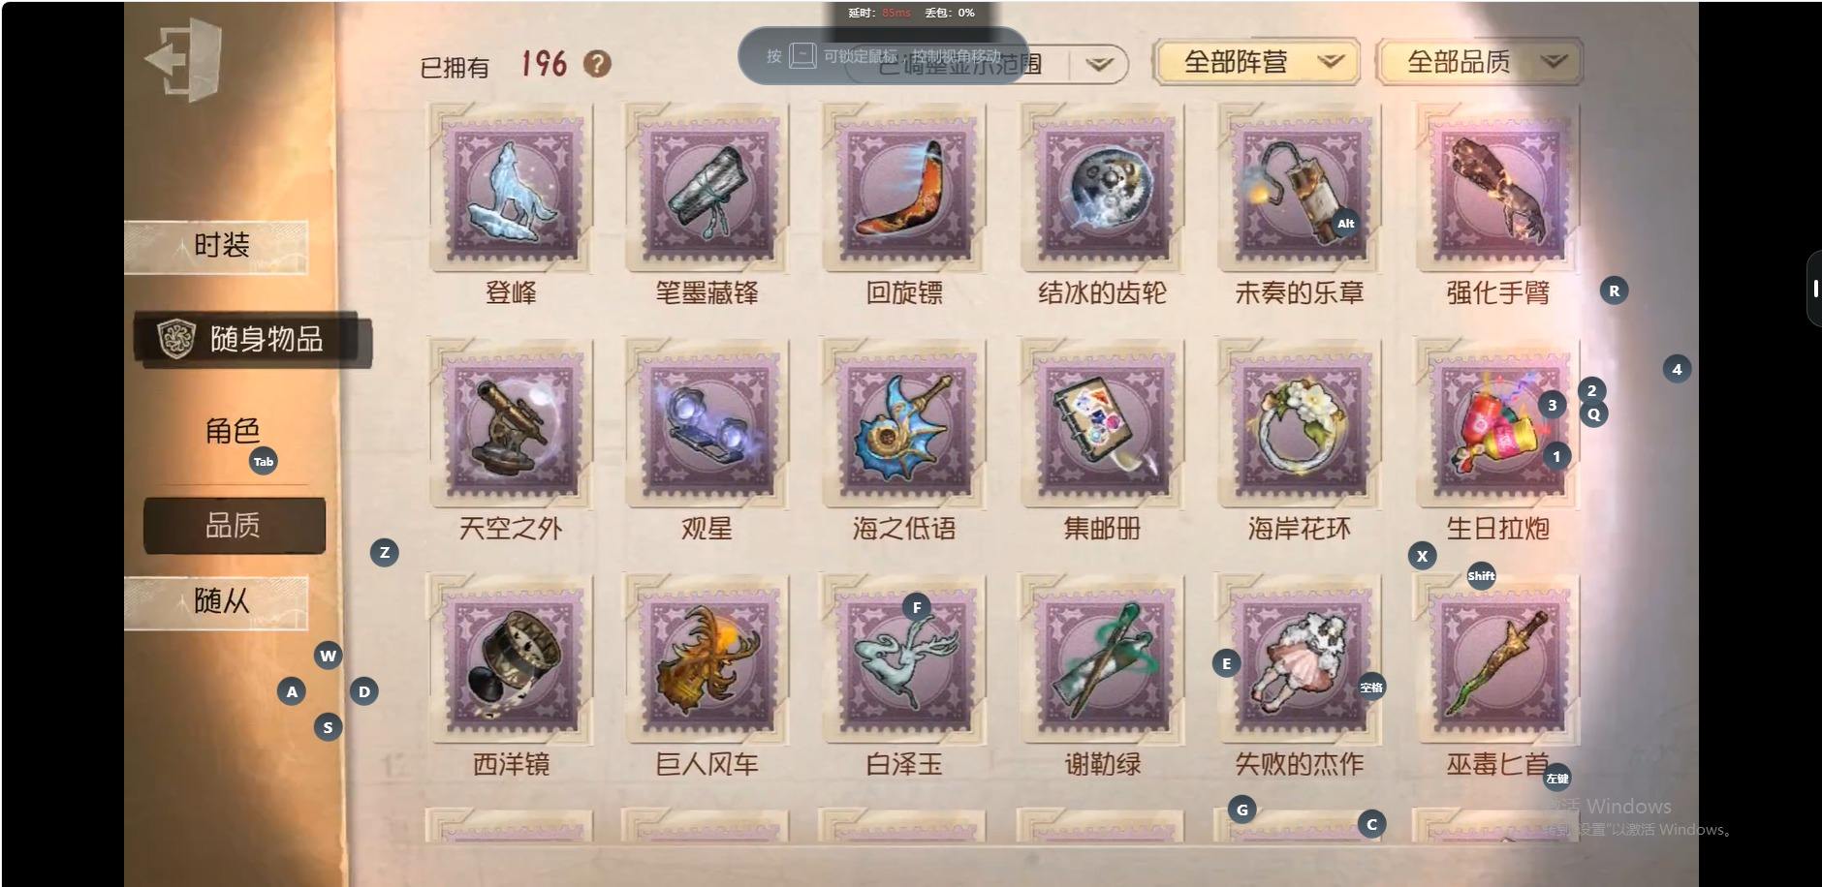Click the side panel handle at right edge
The width and height of the screenshot is (1822, 887).
[1814, 289]
